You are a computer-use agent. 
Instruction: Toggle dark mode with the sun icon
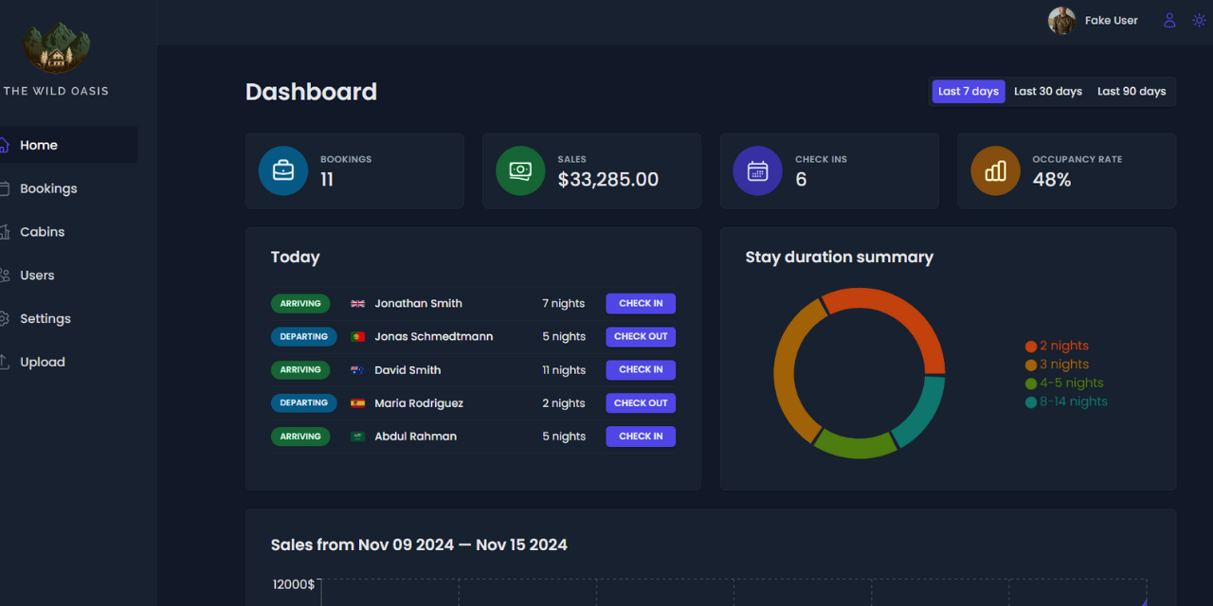point(1199,20)
